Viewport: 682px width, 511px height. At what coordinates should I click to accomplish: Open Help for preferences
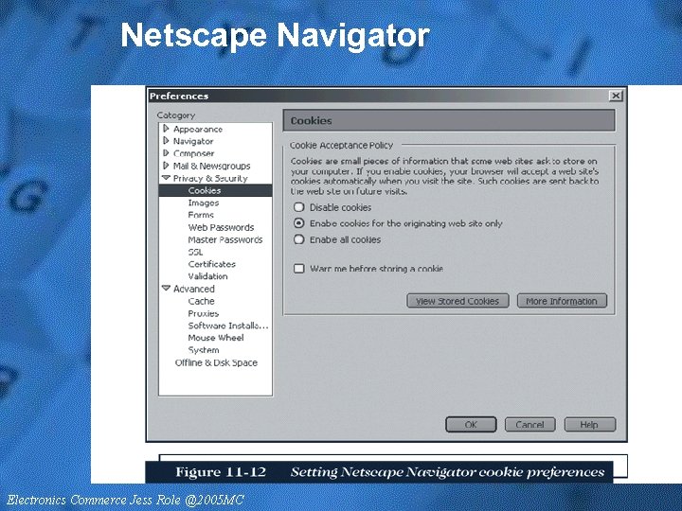click(589, 425)
